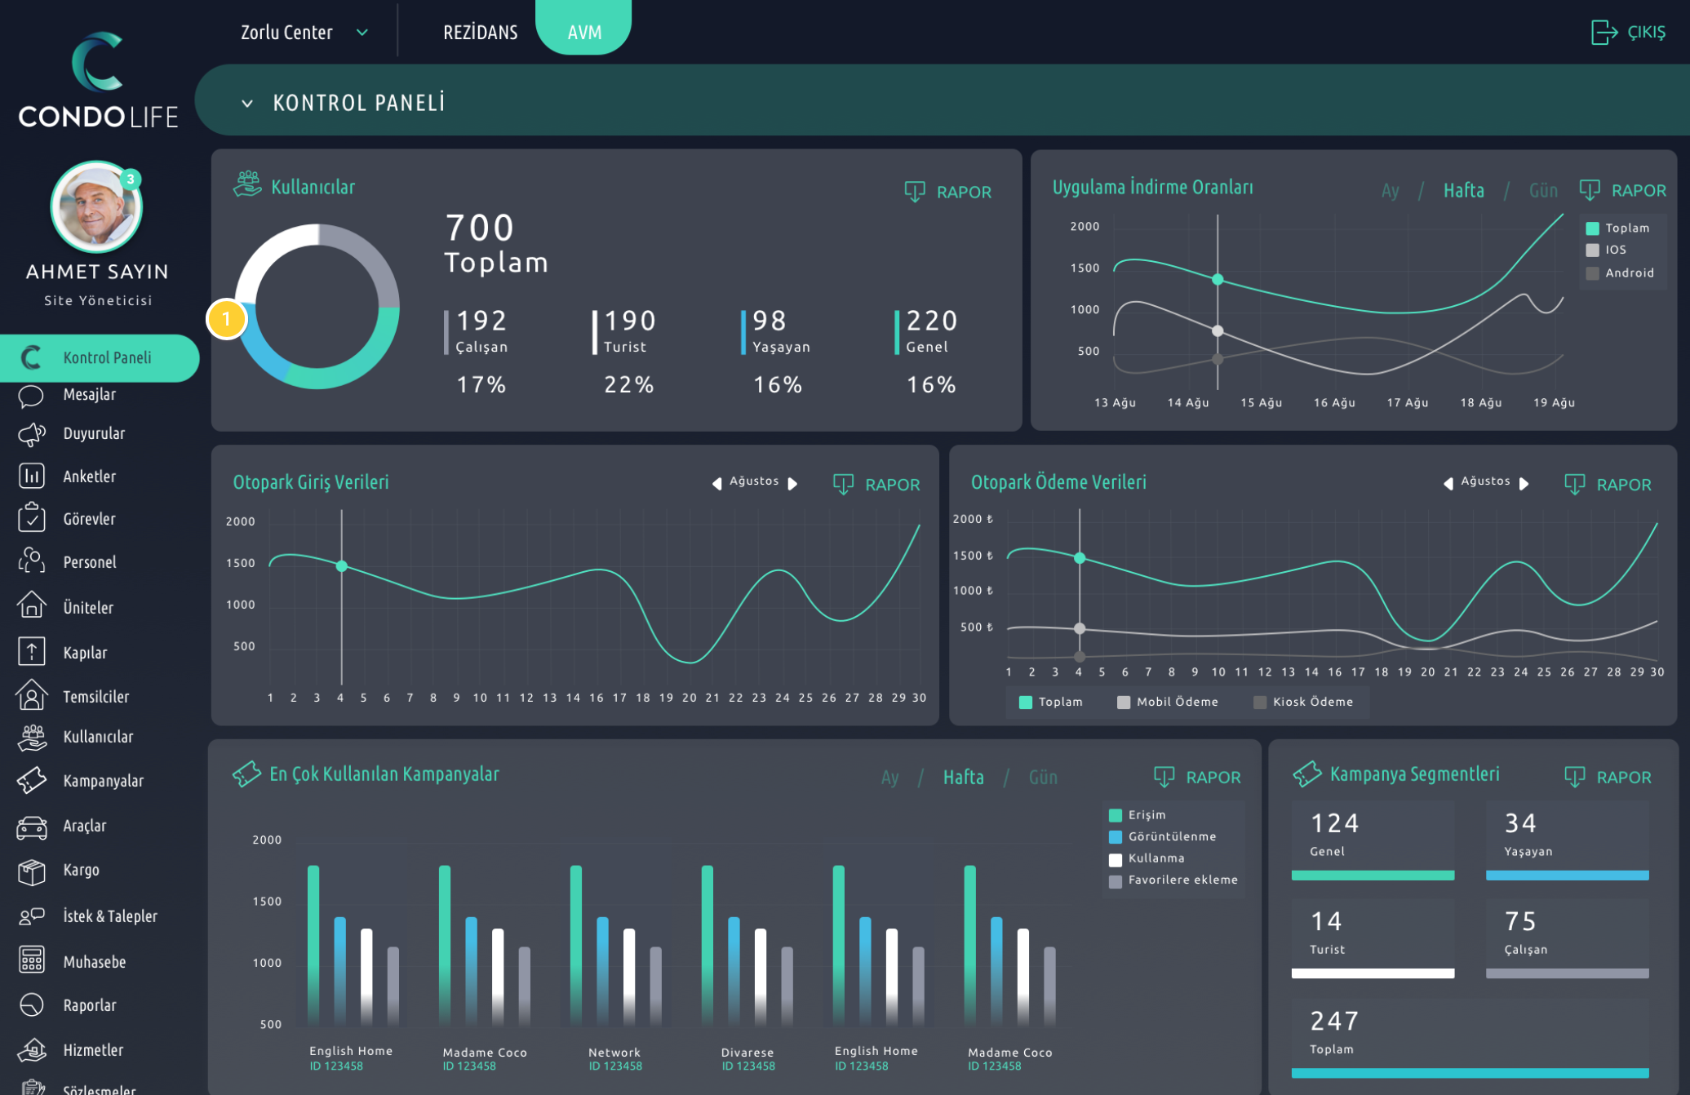Viewport: 1690px width, 1095px height.
Task: Select the Görevler clipboard icon
Action: pyautogui.click(x=31, y=518)
